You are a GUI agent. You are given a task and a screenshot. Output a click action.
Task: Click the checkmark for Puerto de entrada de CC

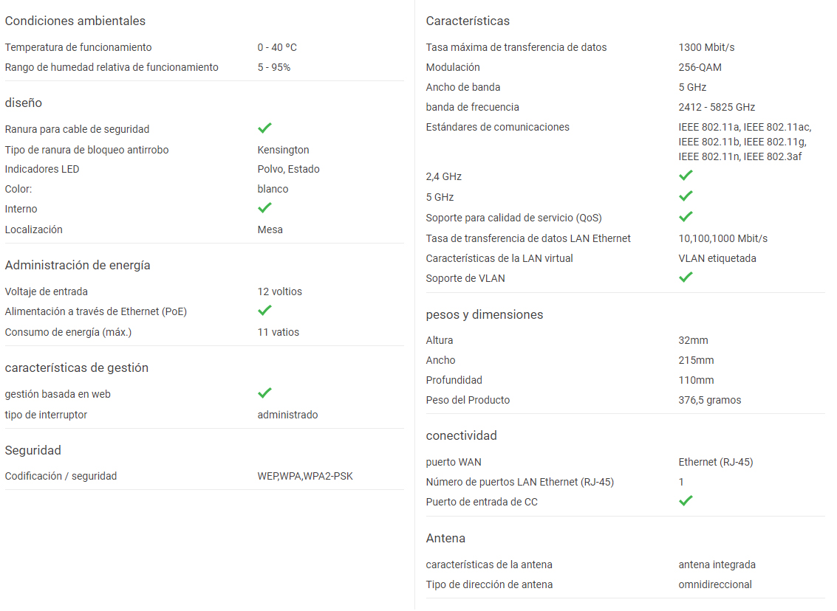pos(686,500)
